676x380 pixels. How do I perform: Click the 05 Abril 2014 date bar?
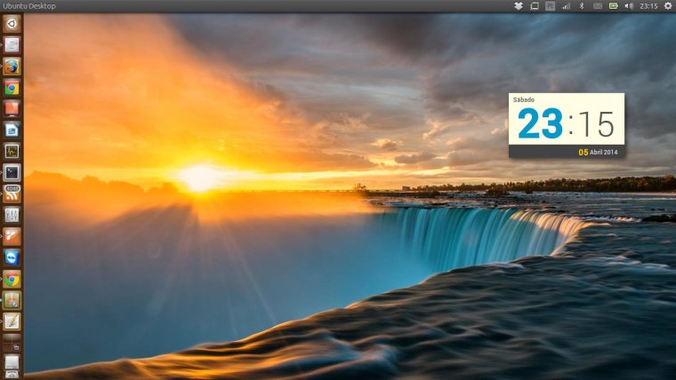[599, 152]
